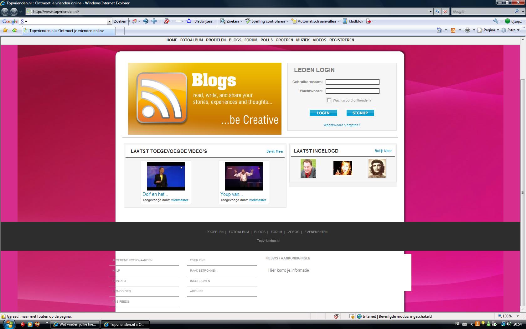Click the blue Bladwijzers star icon
This screenshot has height=329, width=526.
[189, 21]
